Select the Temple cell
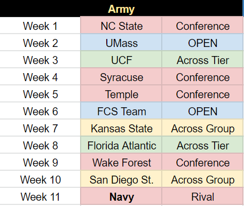 121,93
